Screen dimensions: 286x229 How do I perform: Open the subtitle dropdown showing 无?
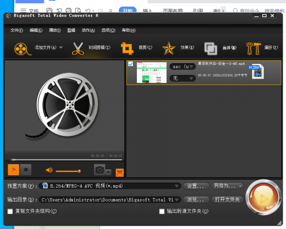tap(183, 78)
